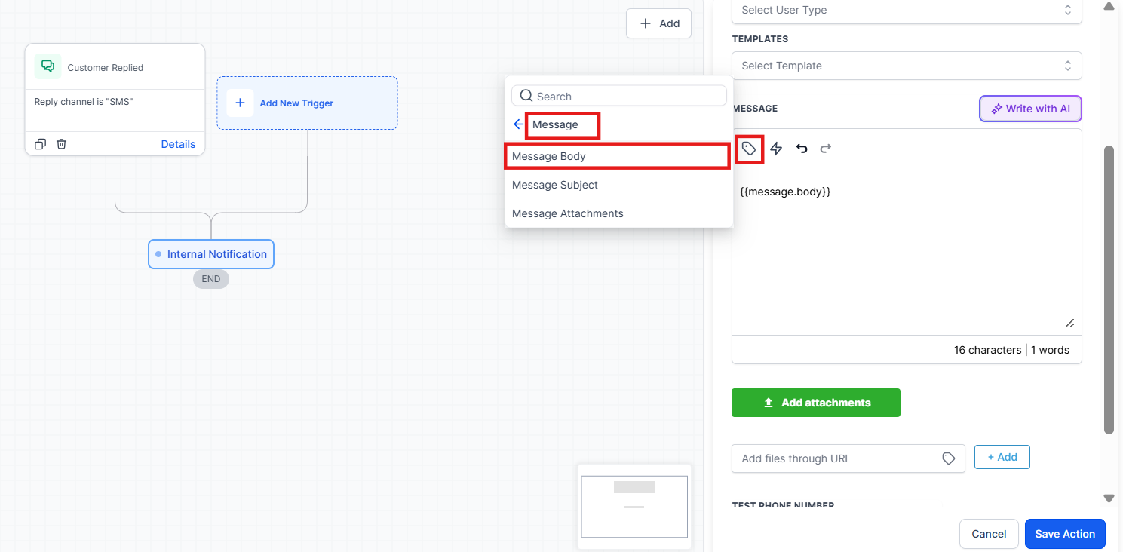Viewport: 1123px width, 552px height.
Task: Select the Internal Notification workflow node
Action: point(211,254)
